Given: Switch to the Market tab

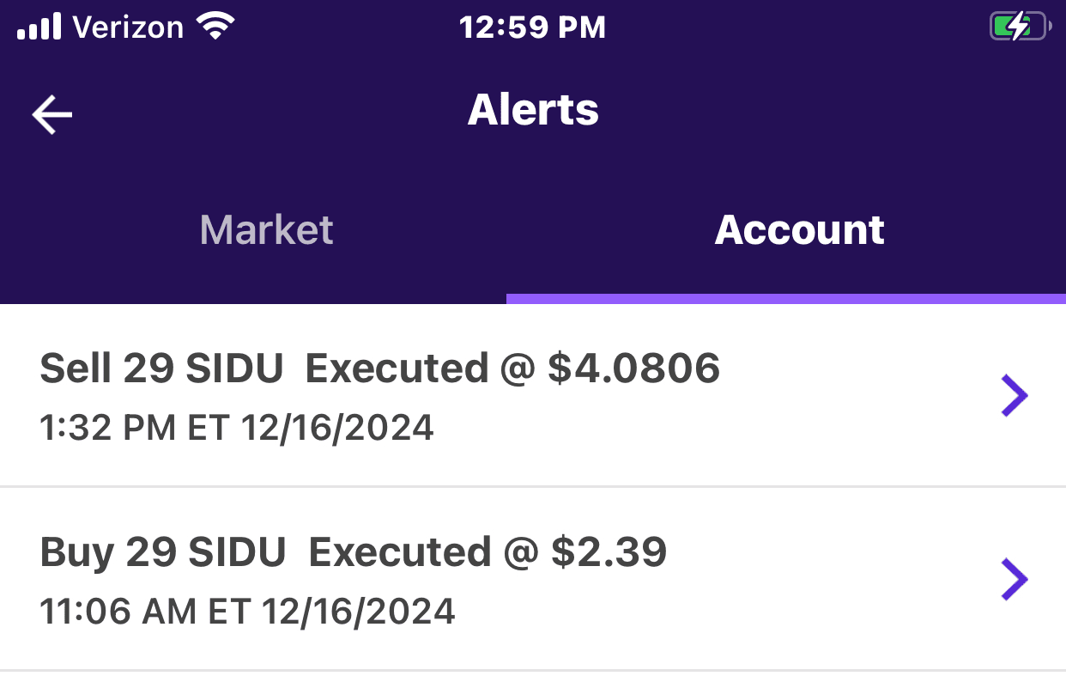Looking at the screenshot, I should click(x=266, y=230).
